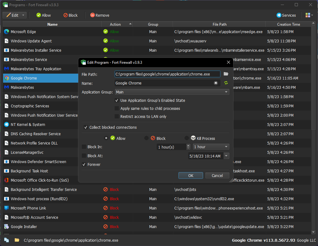The image size is (318, 246).
Task: Click the Microsoft Phone Link icon
Action: 7,208
